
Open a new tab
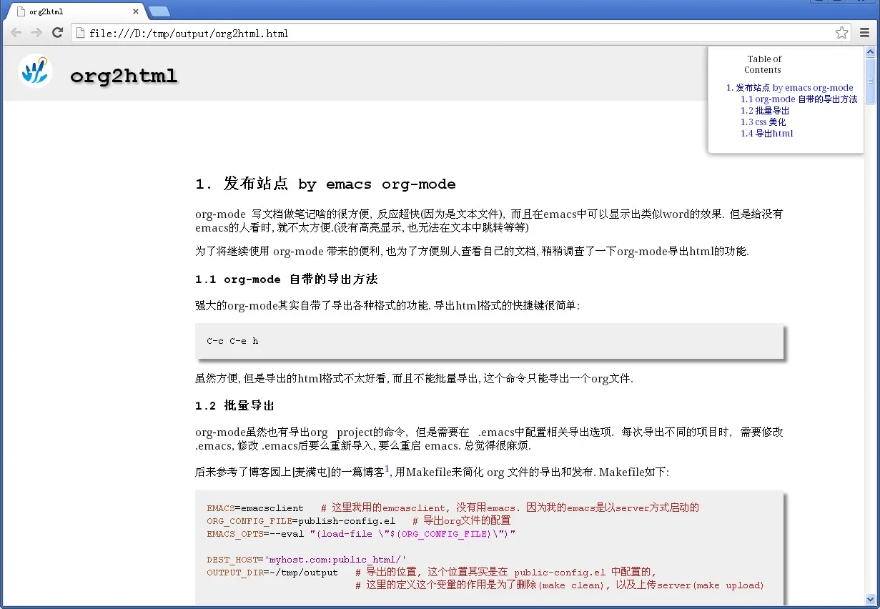(159, 11)
